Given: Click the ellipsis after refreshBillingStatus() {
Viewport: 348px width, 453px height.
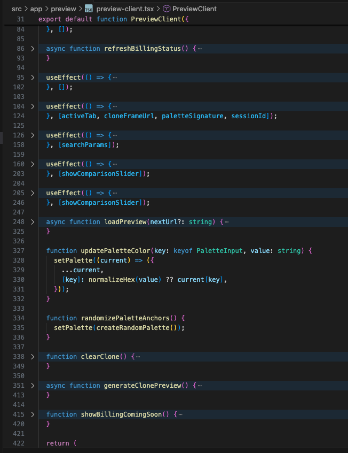Looking at the screenshot, I should pyautogui.click(x=200, y=49).
